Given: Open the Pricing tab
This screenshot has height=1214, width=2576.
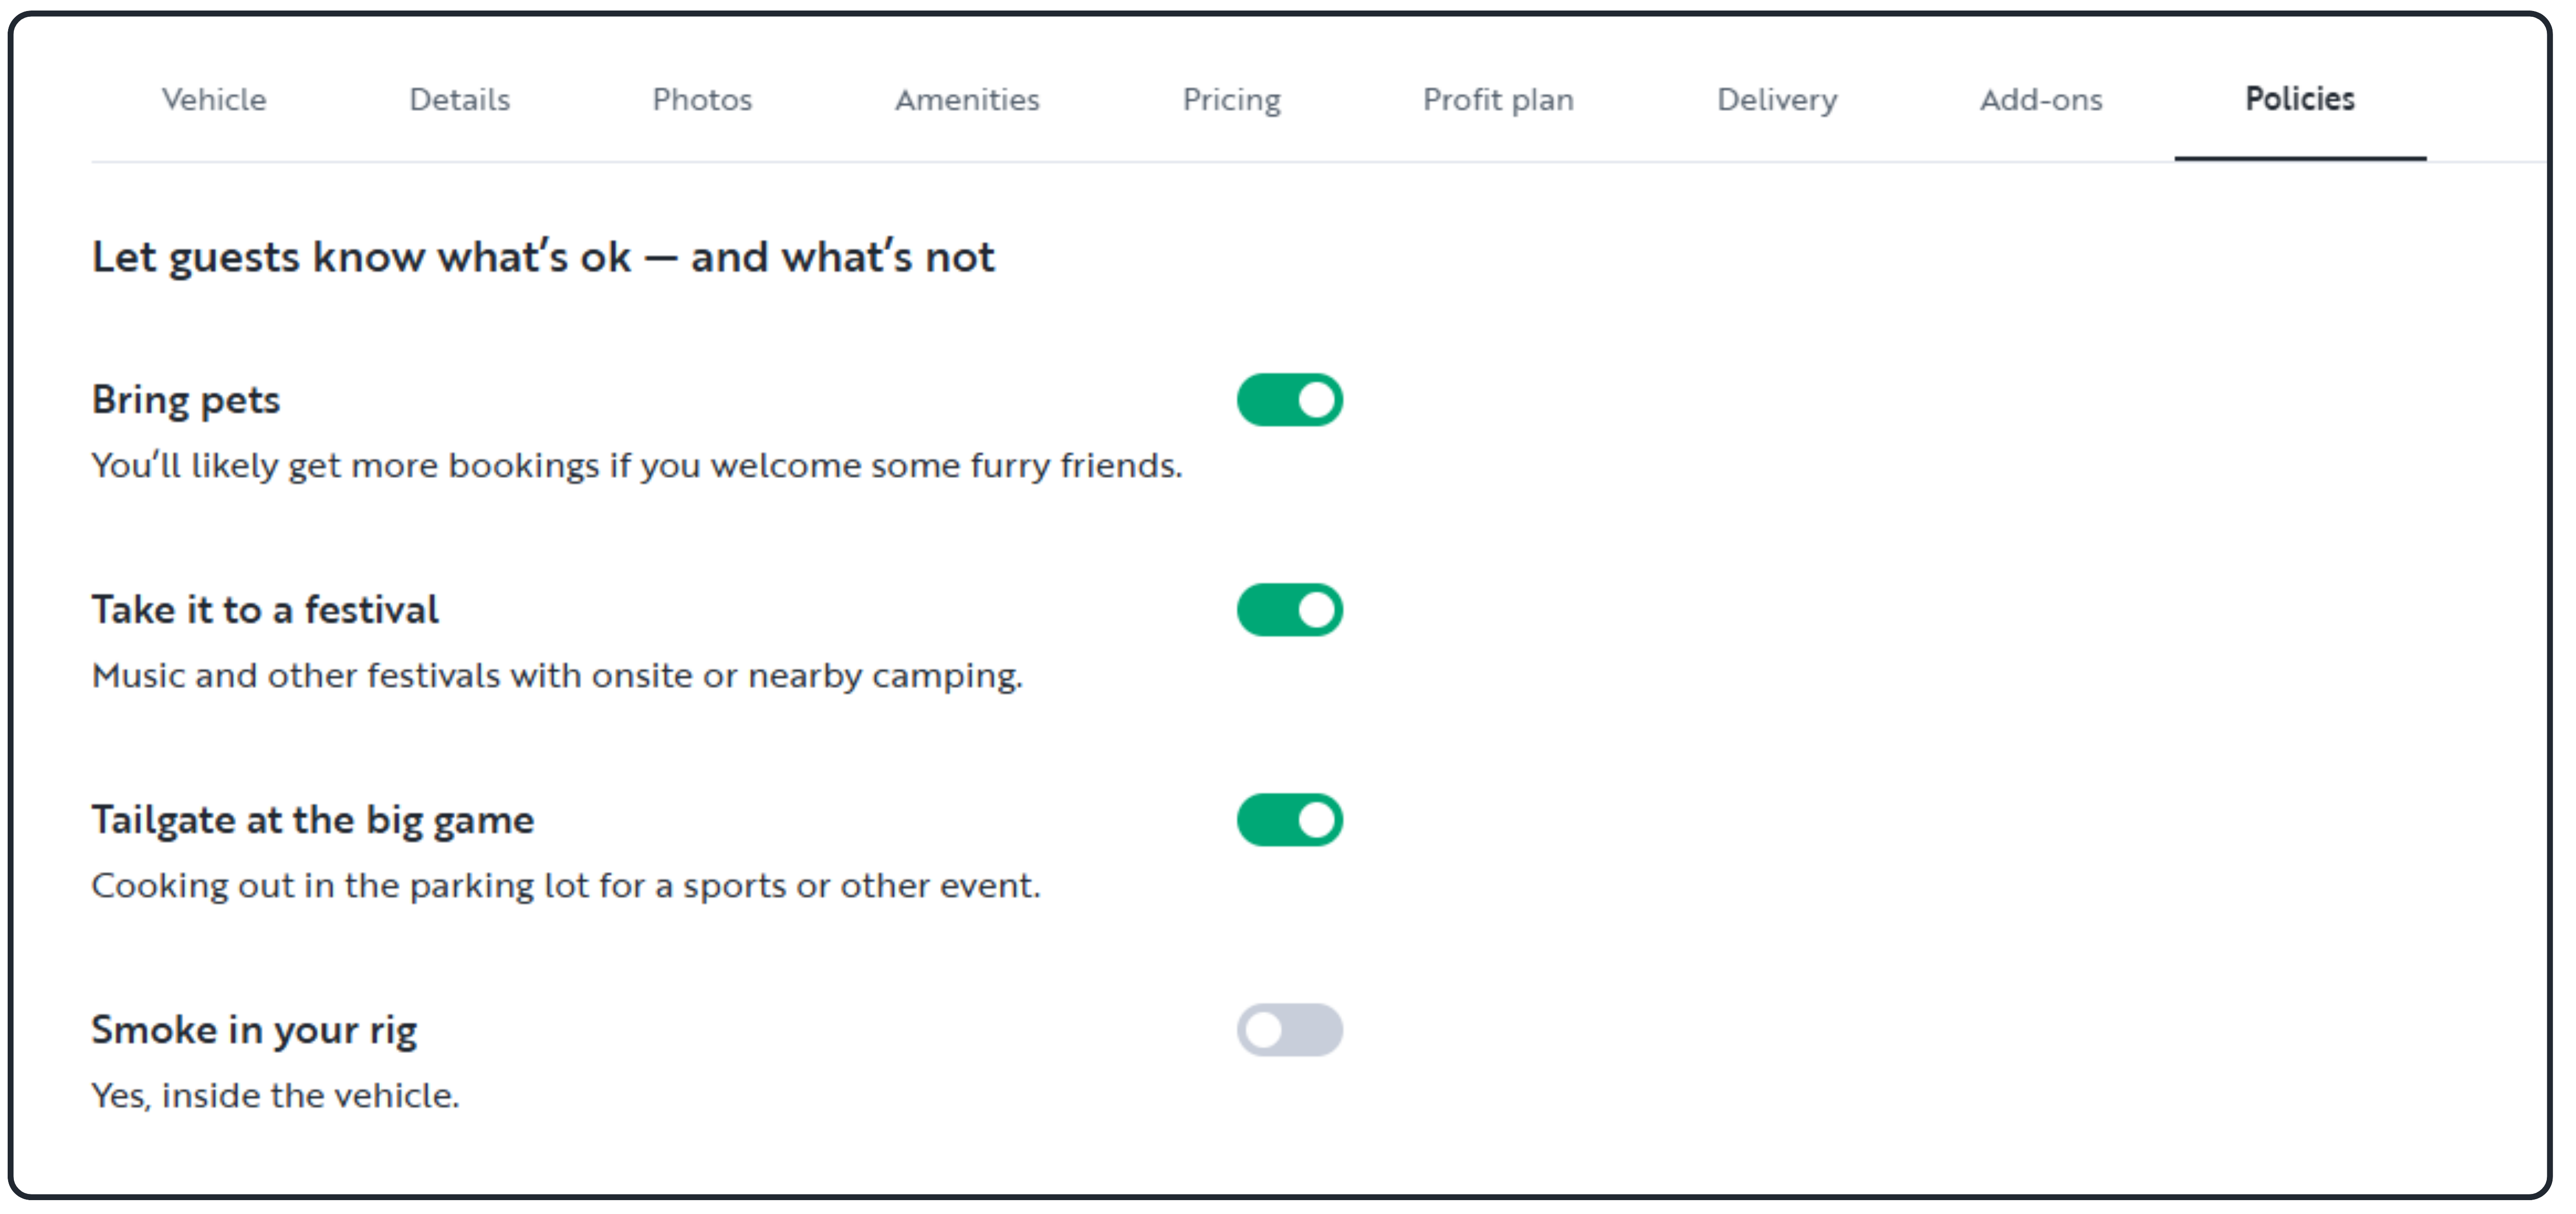Looking at the screenshot, I should pyautogui.click(x=1231, y=100).
